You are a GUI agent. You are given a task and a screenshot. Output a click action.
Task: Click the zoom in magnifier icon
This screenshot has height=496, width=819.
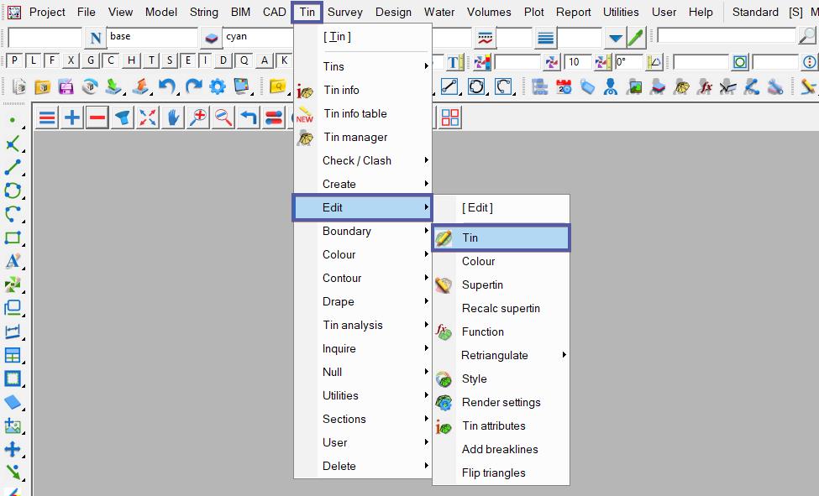(x=198, y=117)
